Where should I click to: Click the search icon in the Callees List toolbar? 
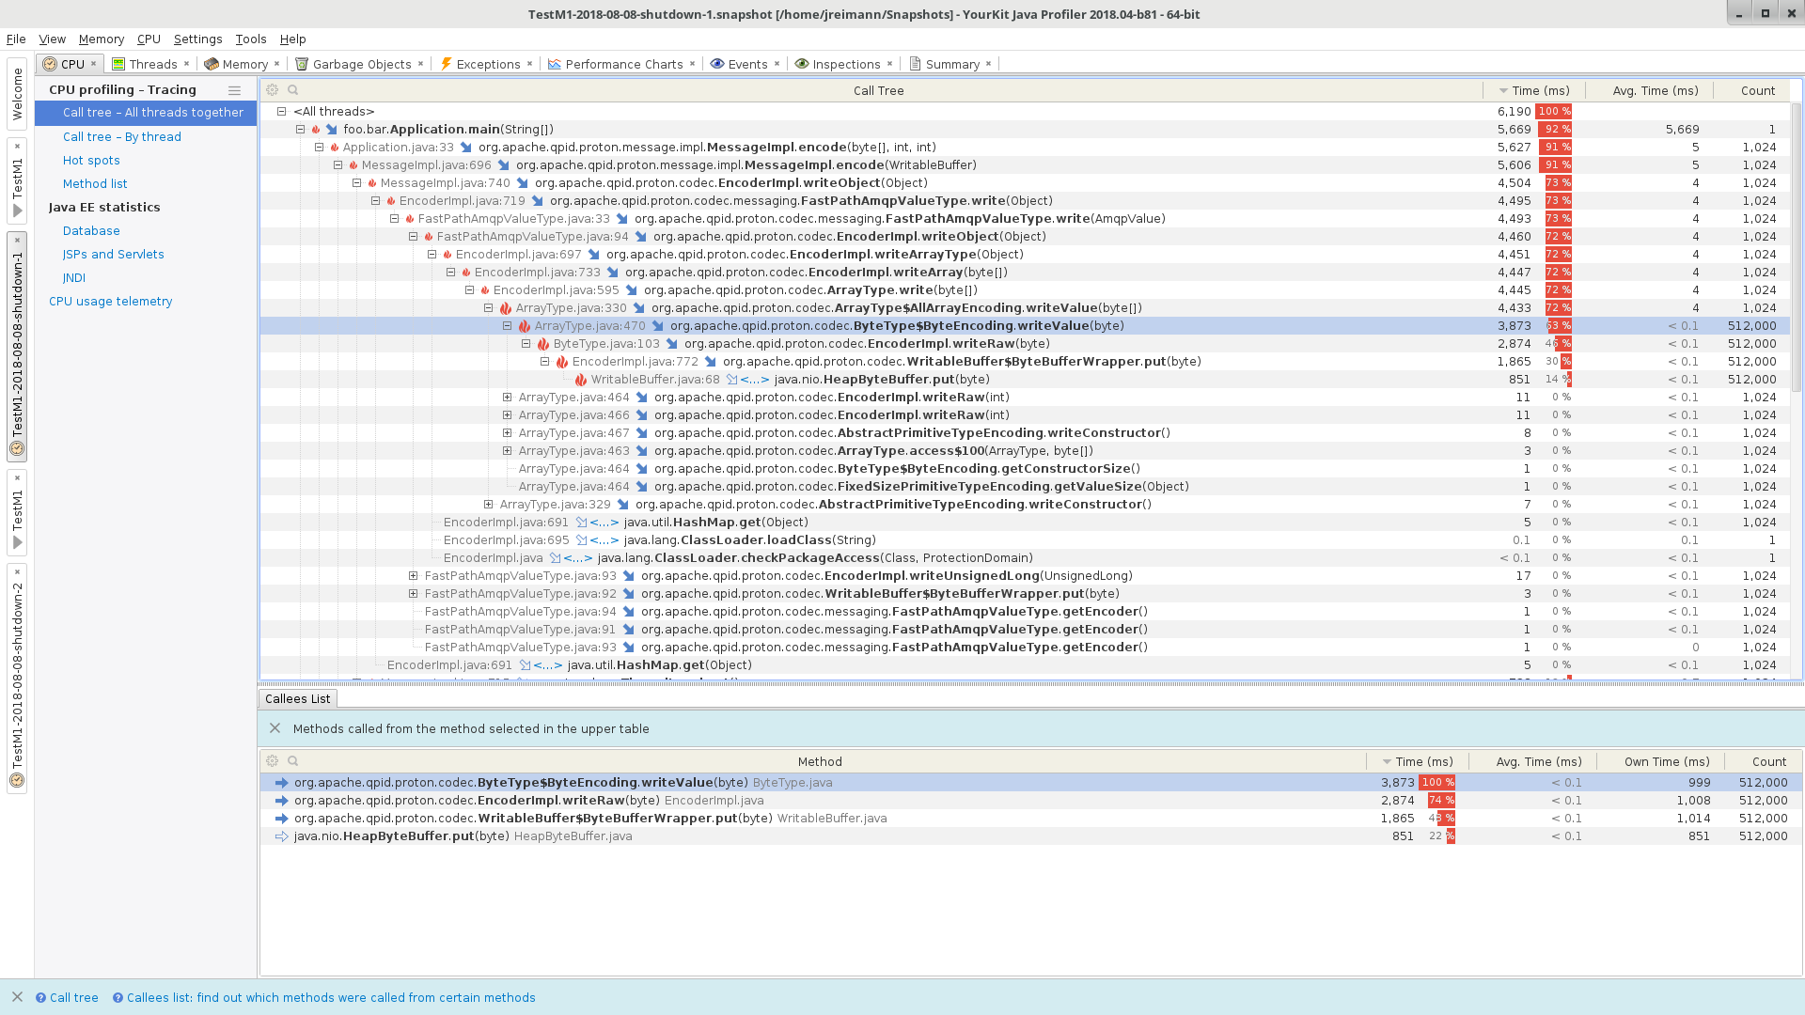click(292, 761)
